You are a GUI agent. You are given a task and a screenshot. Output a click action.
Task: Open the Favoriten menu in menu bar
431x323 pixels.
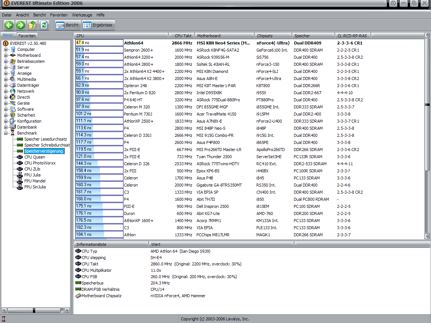click(x=58, y=15)
